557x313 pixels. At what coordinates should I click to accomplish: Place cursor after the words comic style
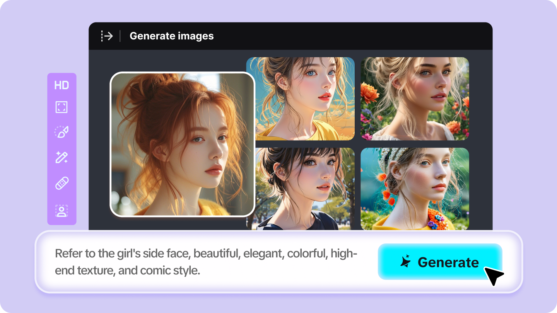pyautogui.click(x=201, y=270)
